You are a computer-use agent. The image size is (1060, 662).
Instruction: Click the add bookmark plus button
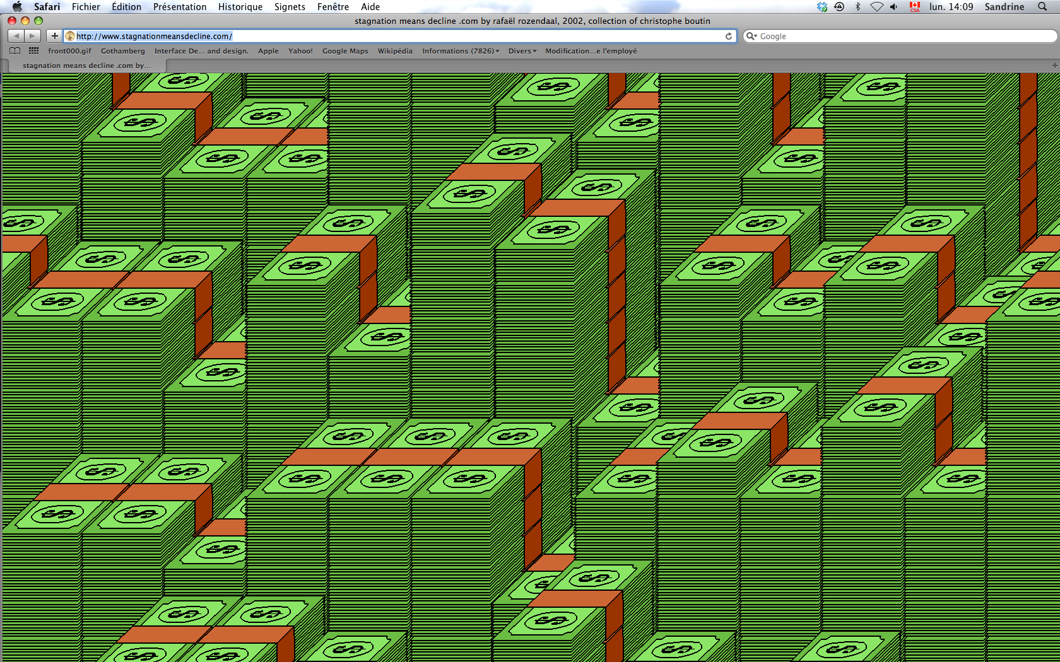(x=54, y=36)
